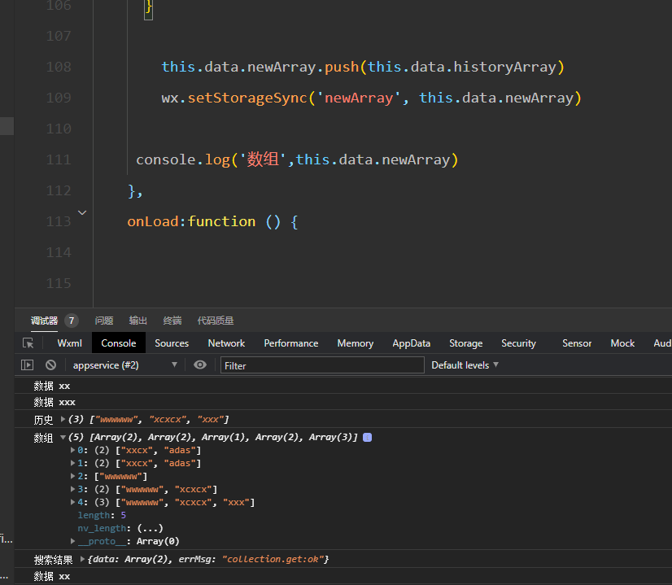Open the AppData tab
672x585 pixels.
(412, 343)
